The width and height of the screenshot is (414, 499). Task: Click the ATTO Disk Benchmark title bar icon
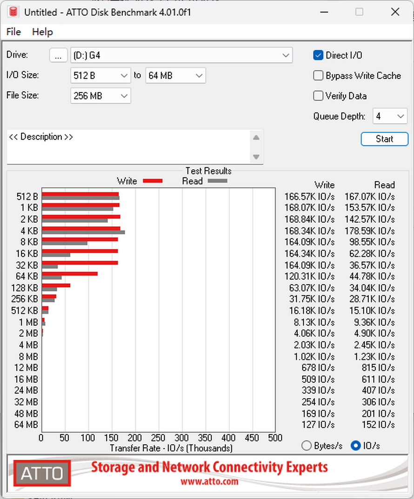(13, 12)
